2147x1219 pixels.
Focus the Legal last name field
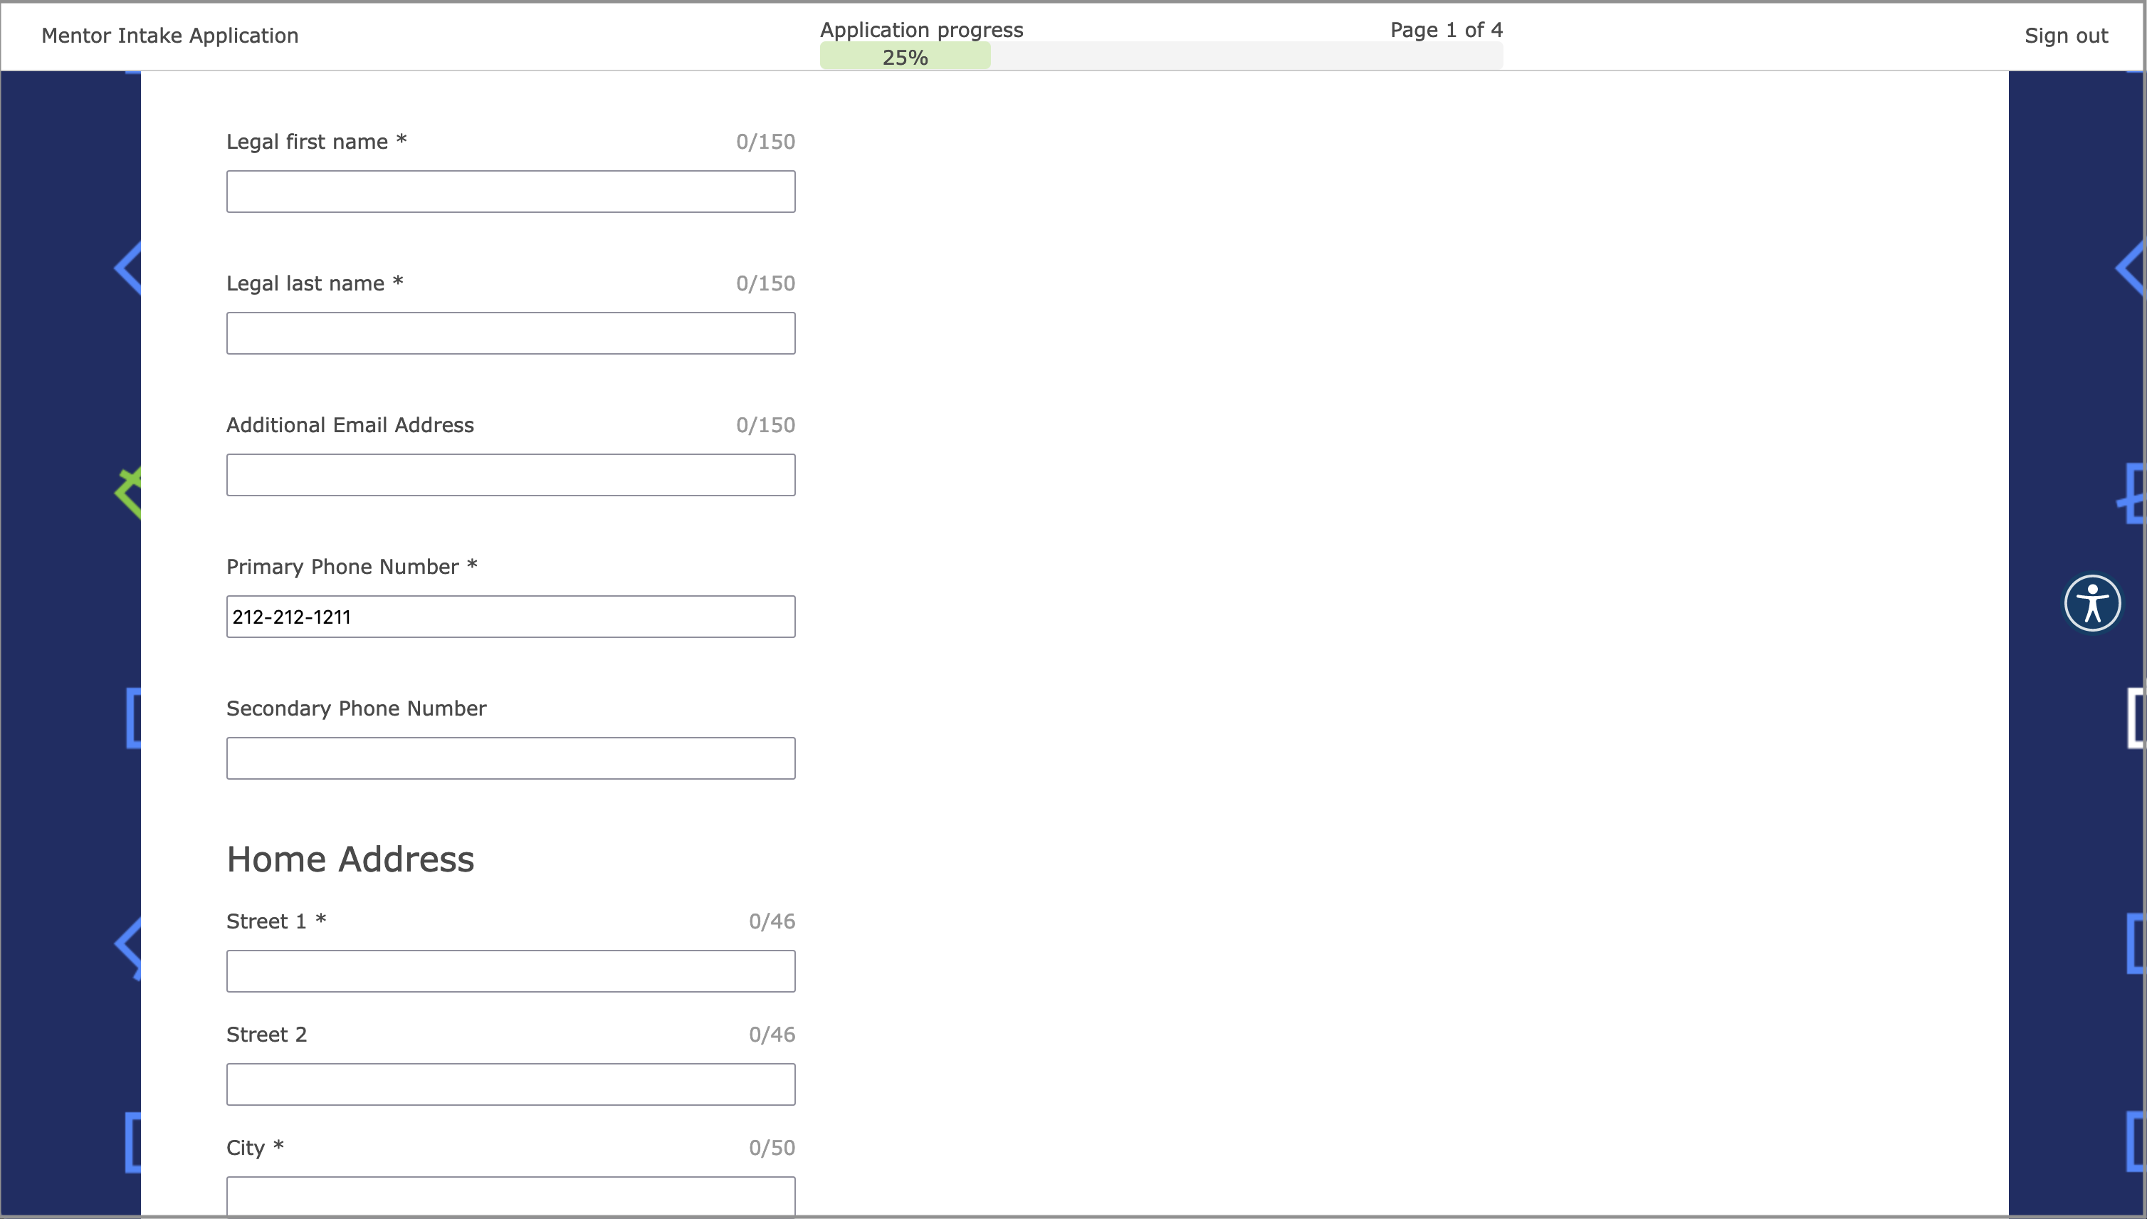coord(510,333)
